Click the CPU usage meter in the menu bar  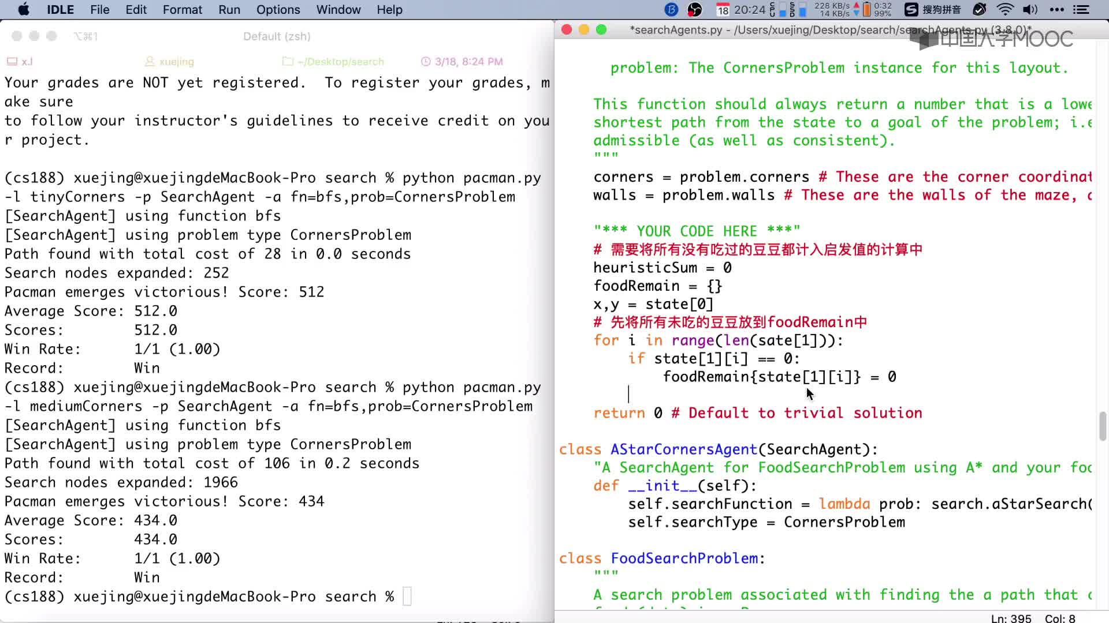tap(779, 9)
